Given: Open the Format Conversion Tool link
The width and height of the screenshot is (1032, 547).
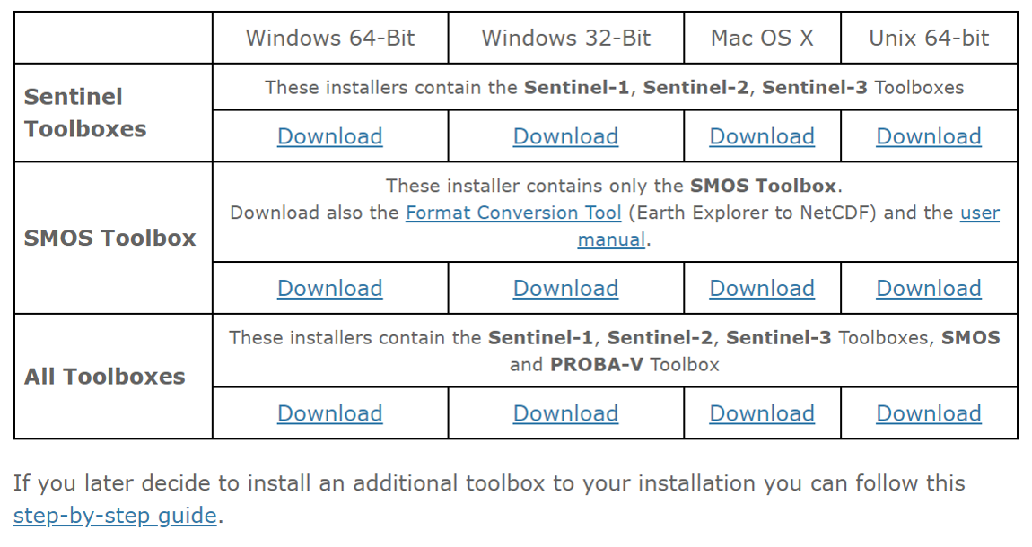Looking at the screenshot, I should pyautogui.click(x=513, y=213).
